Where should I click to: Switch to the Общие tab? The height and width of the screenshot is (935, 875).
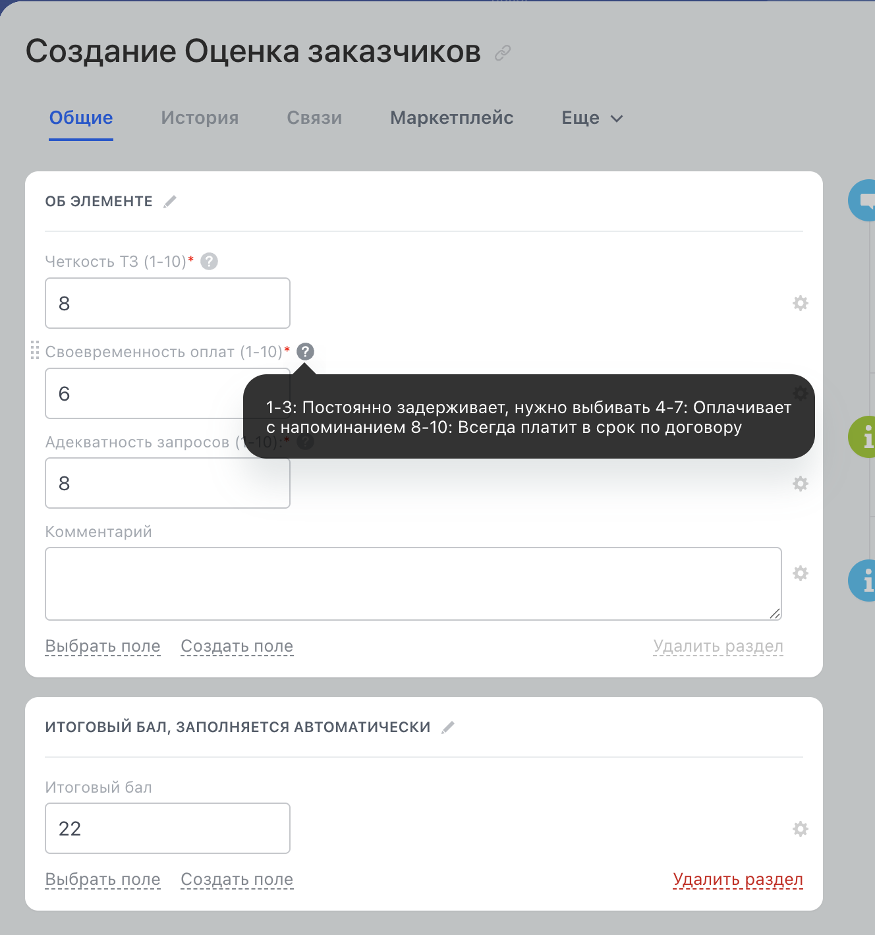[x=81, y=118]
